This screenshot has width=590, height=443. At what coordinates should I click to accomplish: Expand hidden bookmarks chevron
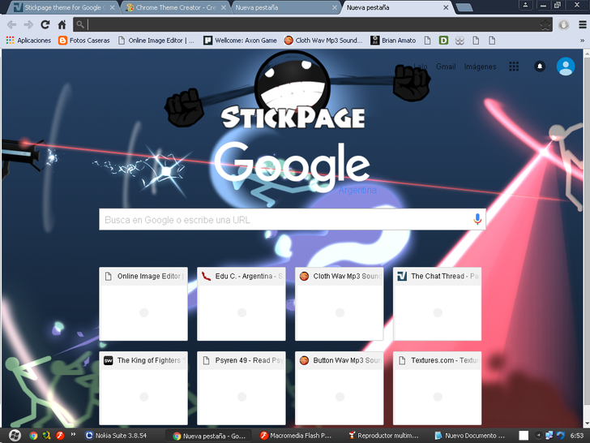click(x=582, y=41)
